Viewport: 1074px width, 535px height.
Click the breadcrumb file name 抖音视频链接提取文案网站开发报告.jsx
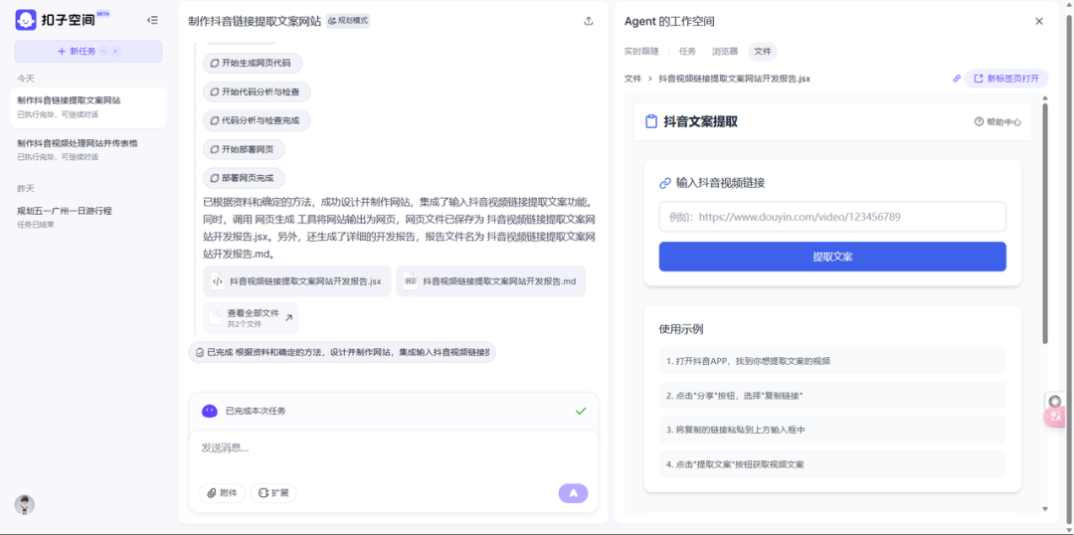[x=734, y=79]
